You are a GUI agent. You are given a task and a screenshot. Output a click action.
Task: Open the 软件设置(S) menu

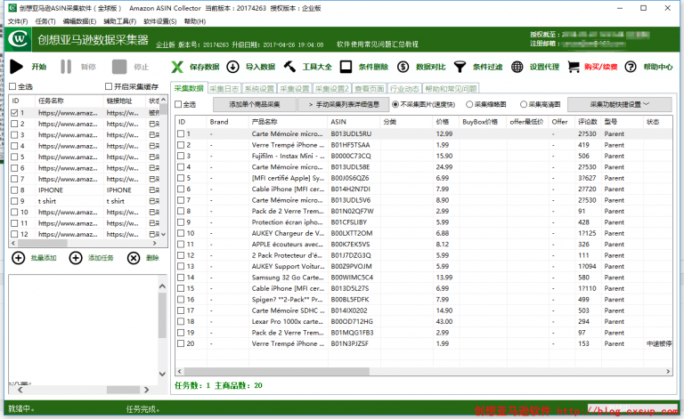point(160,21)
